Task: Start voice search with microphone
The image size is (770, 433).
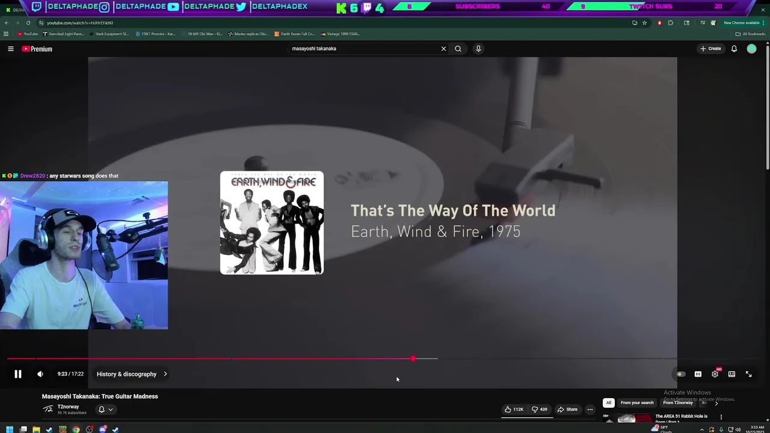Action: tap(478, 49)
